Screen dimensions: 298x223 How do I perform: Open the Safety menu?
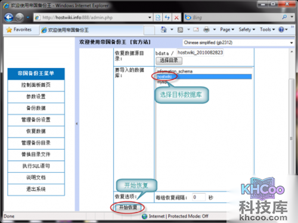click(247, 30)
